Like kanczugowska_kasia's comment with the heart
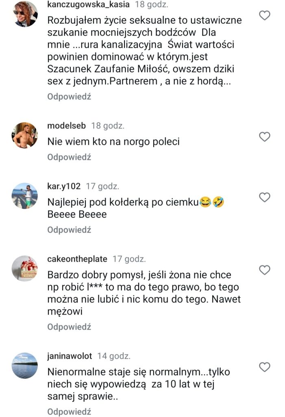Screen dimensions: 285x417 [265, 16]
